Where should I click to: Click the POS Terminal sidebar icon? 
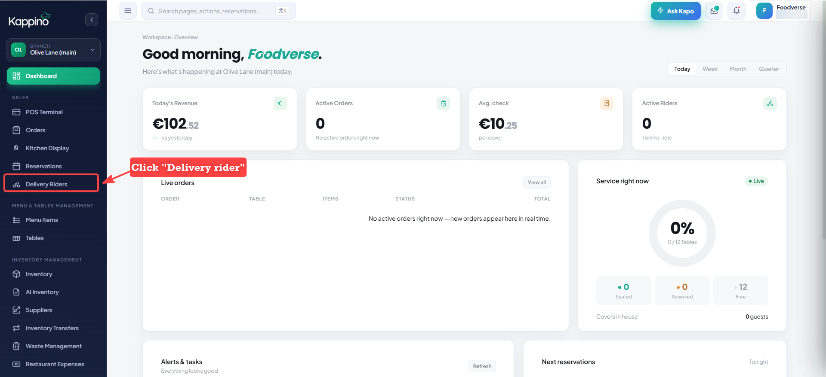[16, 112]
